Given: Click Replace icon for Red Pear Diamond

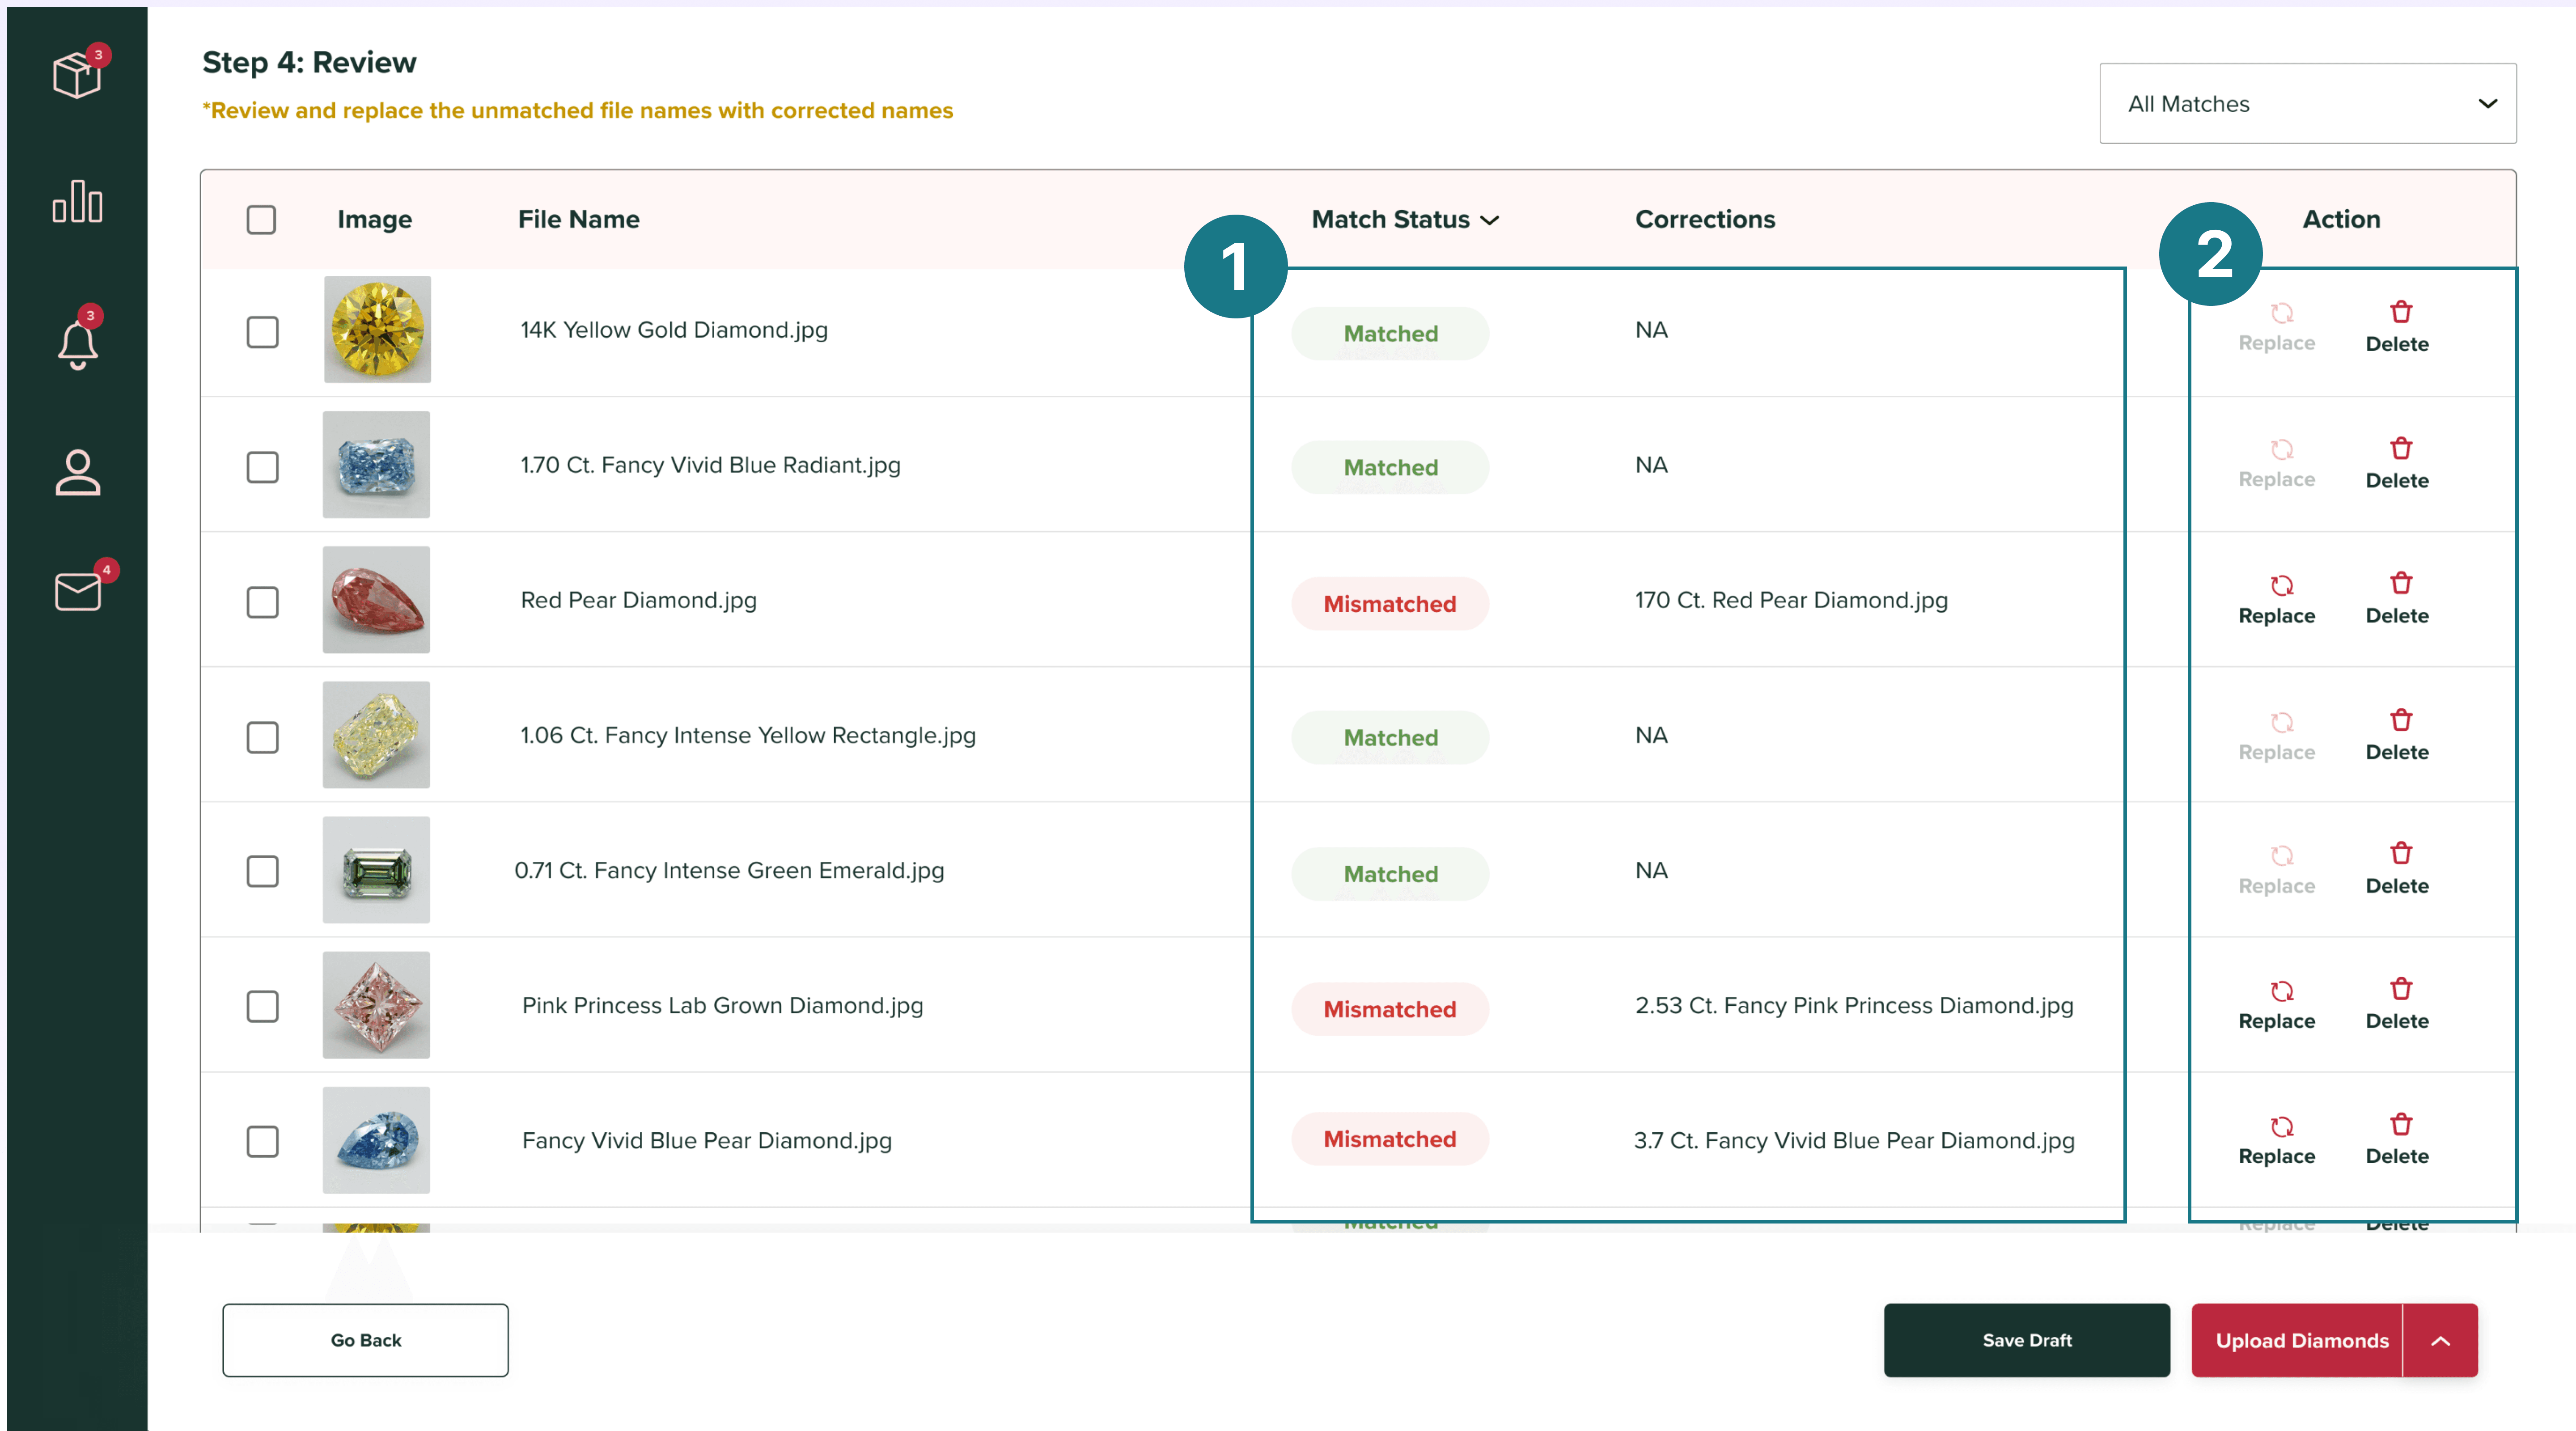Looking at the screenshot, I should [2280, 586].
